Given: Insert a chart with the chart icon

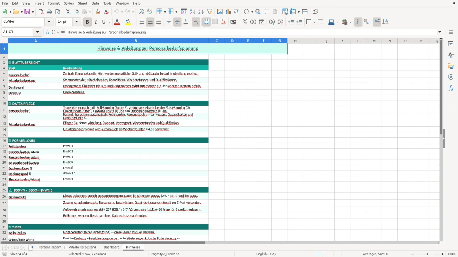Looking at the screenshot, I should click(x=228, y=12).
